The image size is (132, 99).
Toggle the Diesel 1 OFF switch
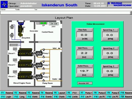coord(15,49)
